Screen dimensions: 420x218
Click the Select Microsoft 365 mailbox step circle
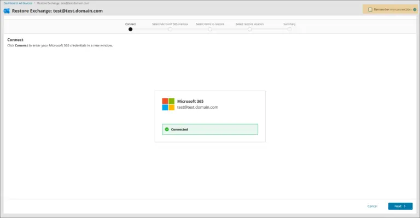pos(170,29)
